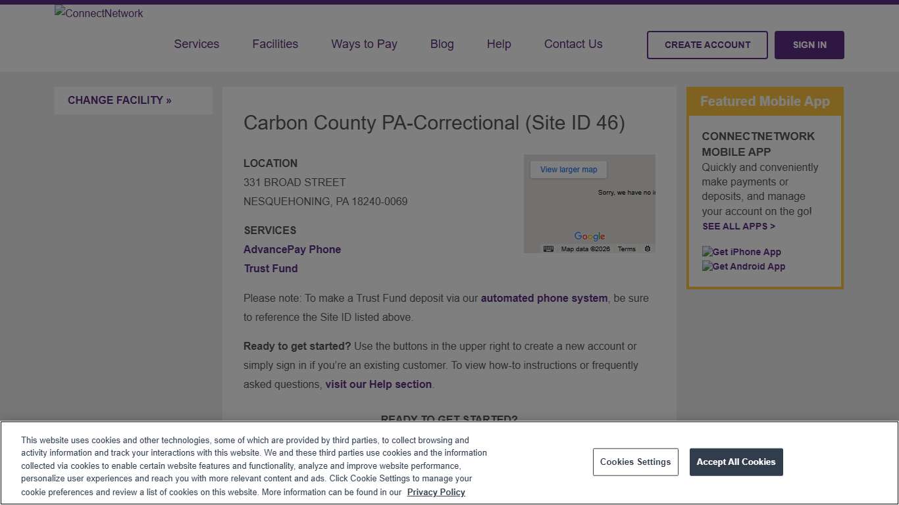Click the map feedback icon next to Terms
Screen dimensions: 899x505
click(647, 249)
